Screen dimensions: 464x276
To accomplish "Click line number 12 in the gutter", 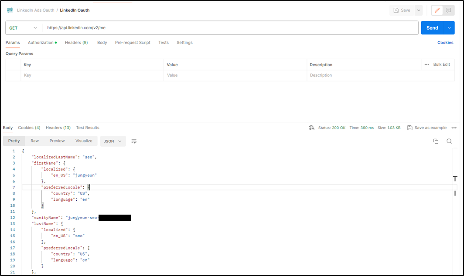I will pos(12,218).
